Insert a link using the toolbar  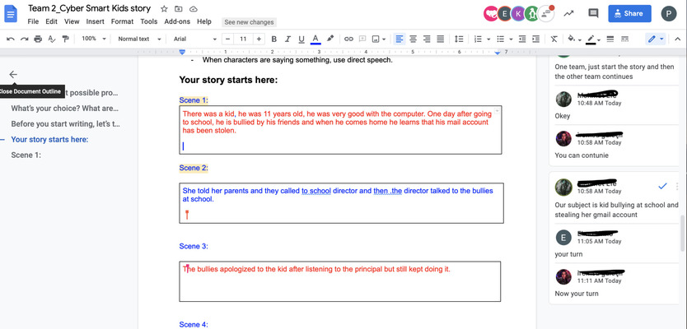pos(348,39)
